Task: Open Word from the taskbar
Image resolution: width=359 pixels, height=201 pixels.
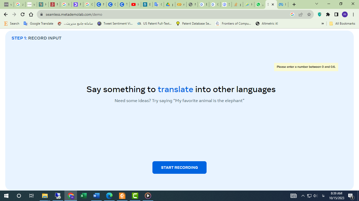Action: 96,196
